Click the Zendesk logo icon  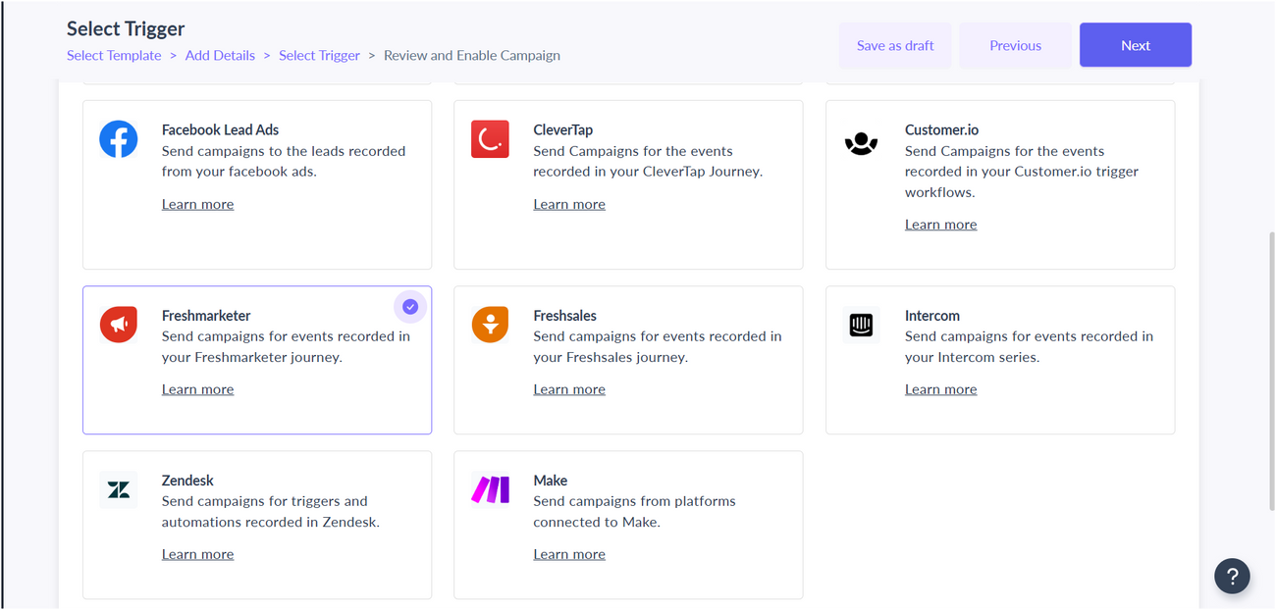(x=119, y=489)
